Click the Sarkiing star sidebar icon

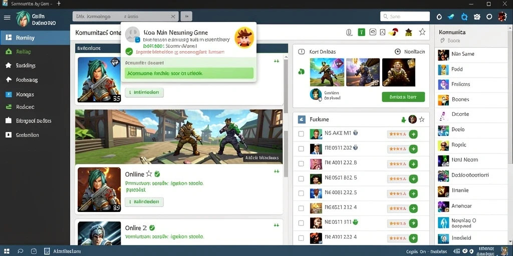click(9, 65)
